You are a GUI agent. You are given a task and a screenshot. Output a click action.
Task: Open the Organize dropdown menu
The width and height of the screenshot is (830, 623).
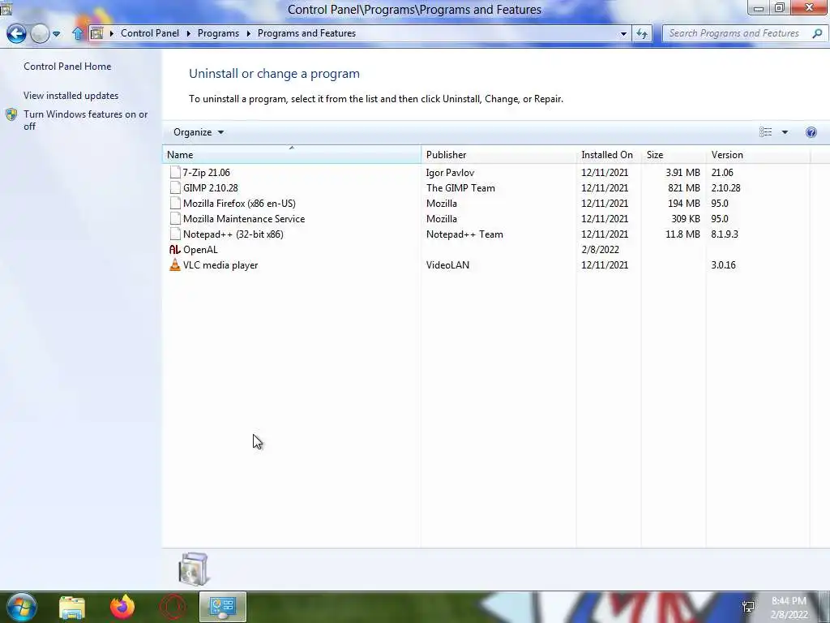tap(199, 132)
